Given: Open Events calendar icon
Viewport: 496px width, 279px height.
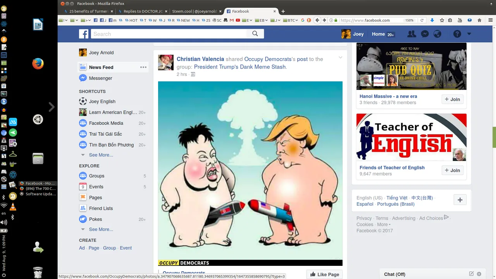Looking at the screenshot, I should pos(83,186).
